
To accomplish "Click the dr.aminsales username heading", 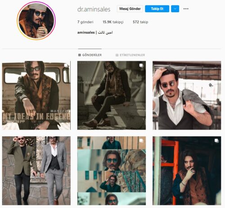I will [94, 9].
